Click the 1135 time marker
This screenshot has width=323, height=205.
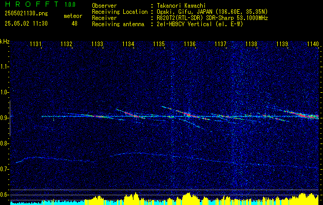point(159,44)
